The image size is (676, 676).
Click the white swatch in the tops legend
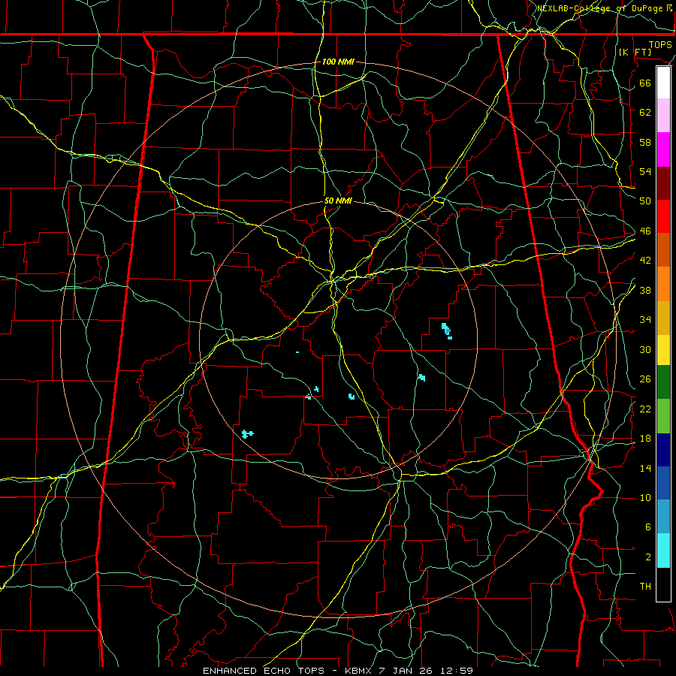(x=663, y=83)
